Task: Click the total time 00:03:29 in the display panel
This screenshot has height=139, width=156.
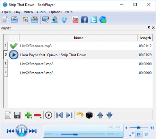Action: (x=114, y=134)
